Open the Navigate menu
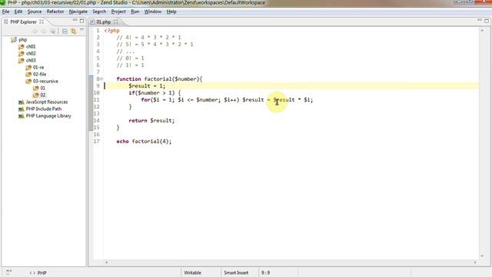 pyautogui.click(x=78, y=12)
